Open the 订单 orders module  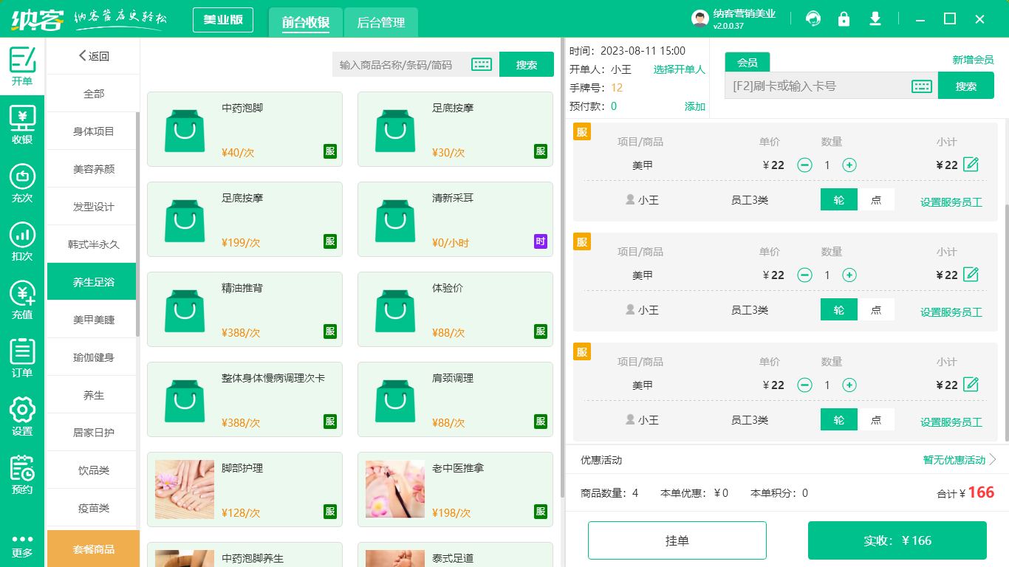coord(21,357)
